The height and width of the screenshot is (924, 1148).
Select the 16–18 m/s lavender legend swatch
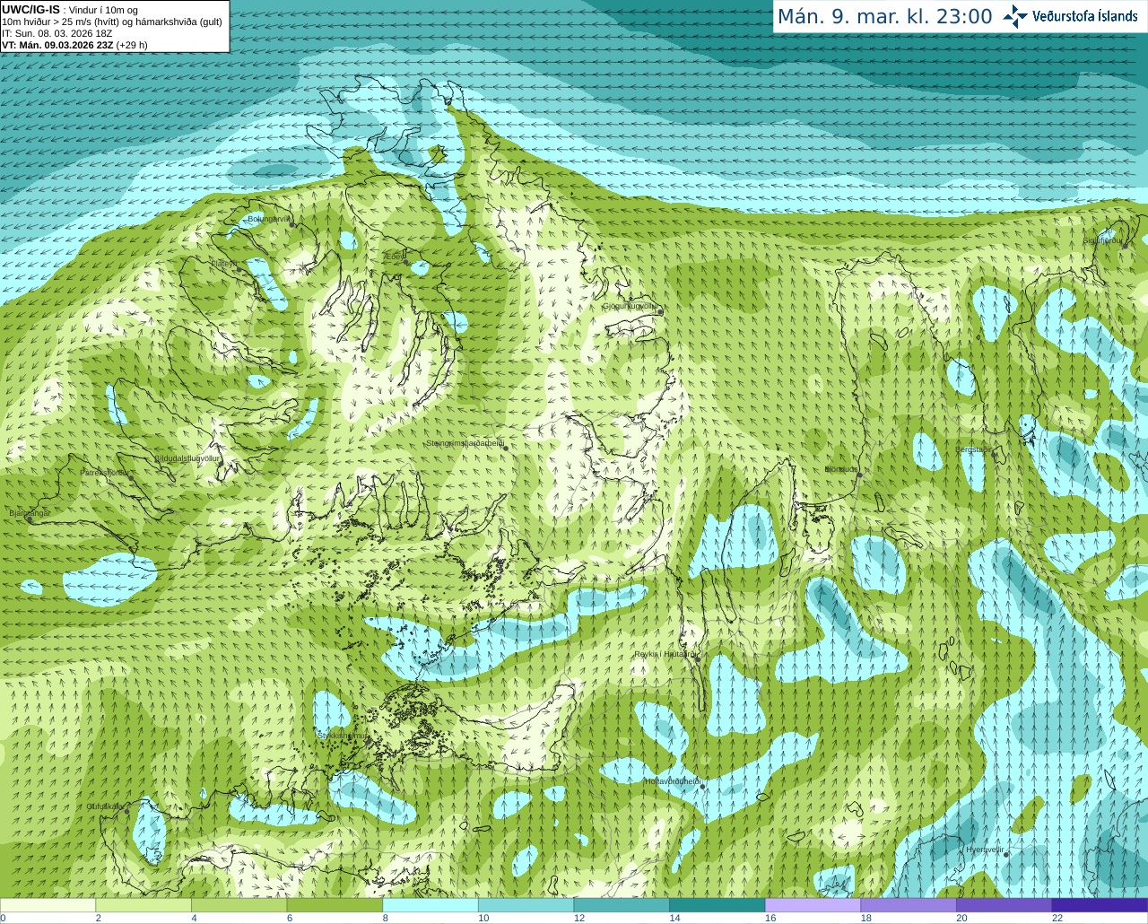(x=812, y=905)
